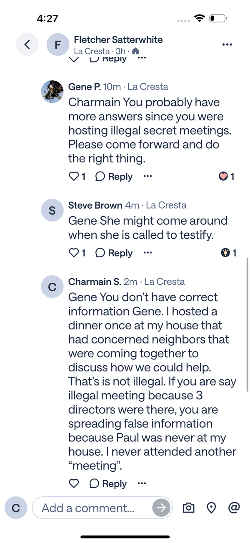The width and height of the screenshot is (250, 543).
Task: Open more options on Charmain S.'s comment
Action: pyautogui.click(x=142, y=483)
